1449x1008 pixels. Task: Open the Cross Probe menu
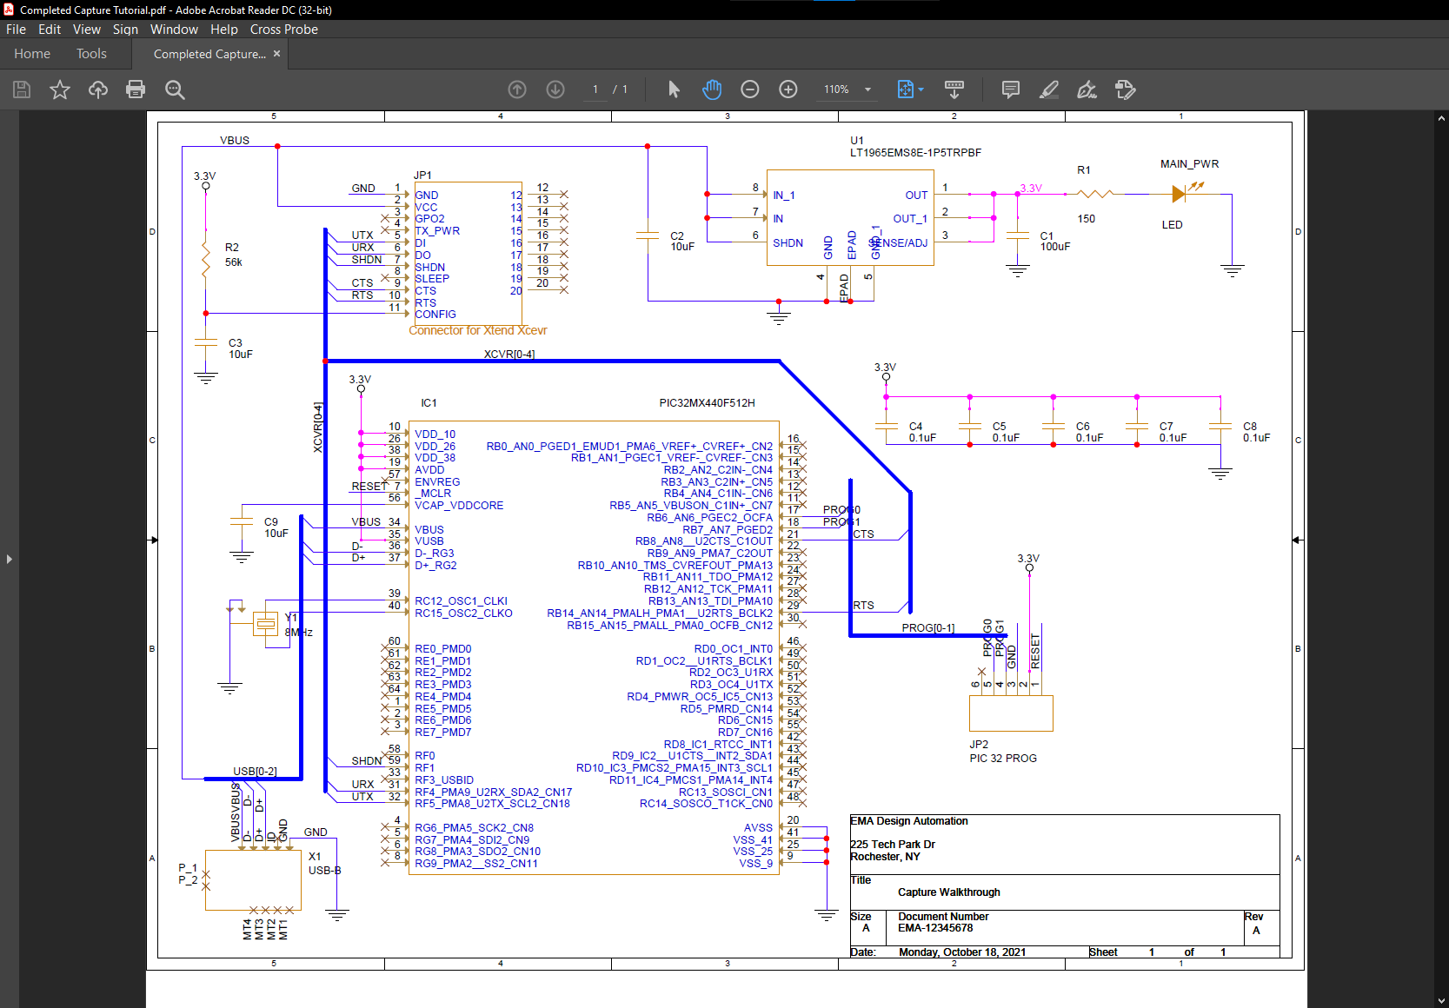(284, 29)
